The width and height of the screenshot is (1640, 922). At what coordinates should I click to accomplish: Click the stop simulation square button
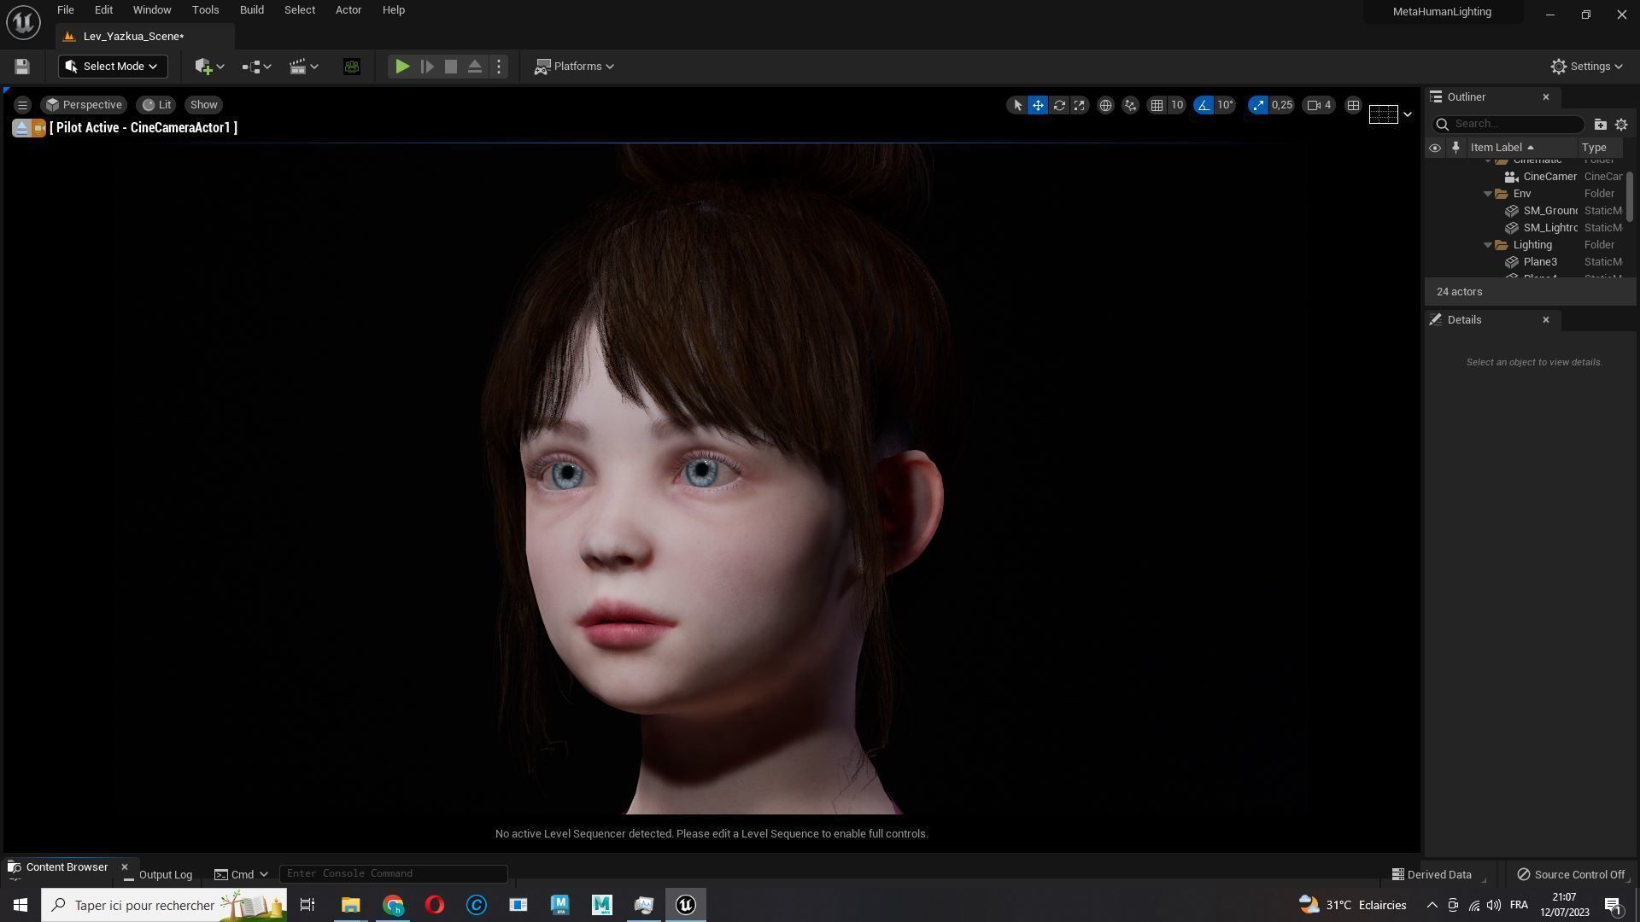[451, 67]
